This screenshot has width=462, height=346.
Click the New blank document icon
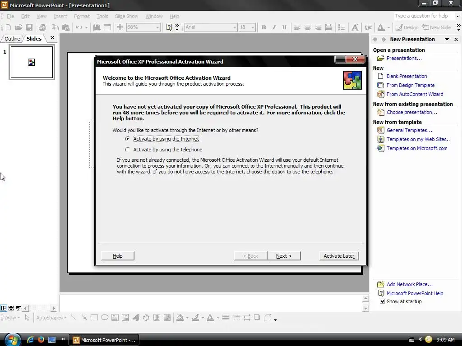(8, 27)
